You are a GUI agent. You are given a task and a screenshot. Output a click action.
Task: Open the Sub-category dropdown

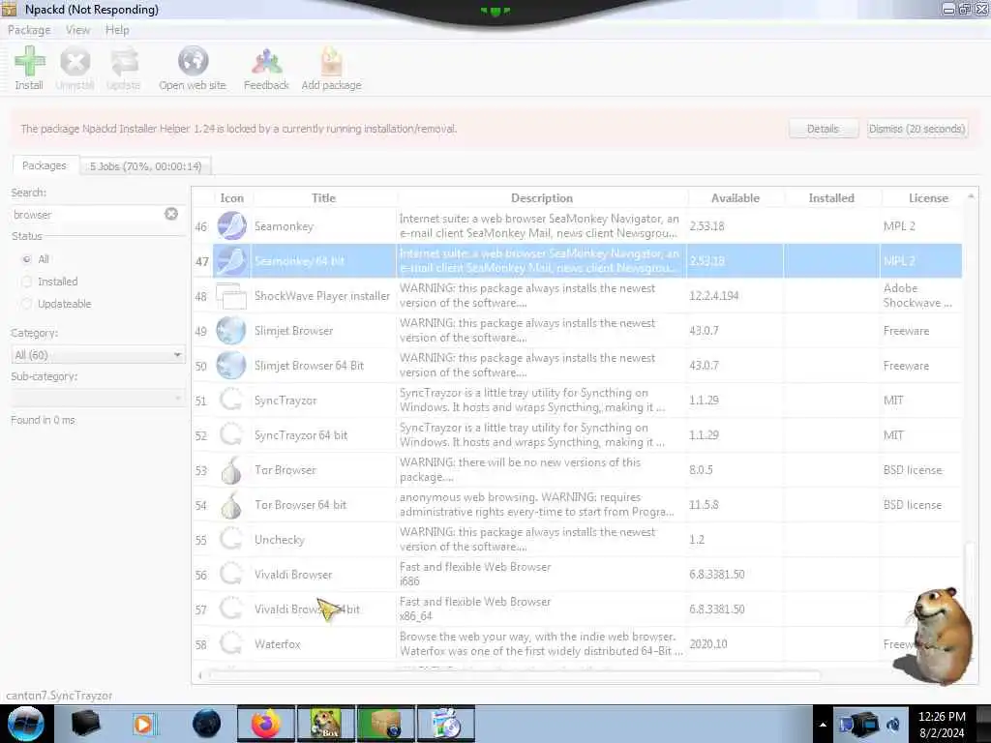pos(98,398)
